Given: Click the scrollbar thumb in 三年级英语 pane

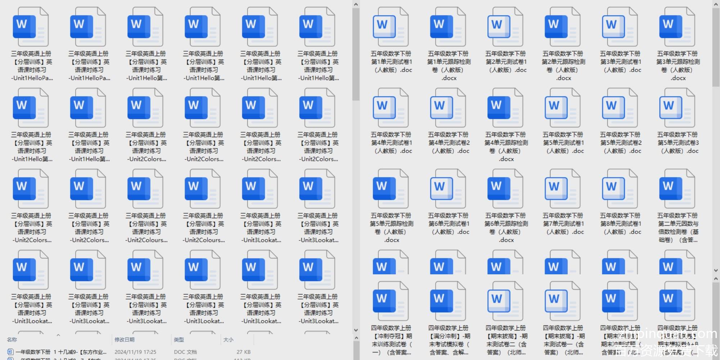Looking at the screenshot, I should [x=356, y=54].
